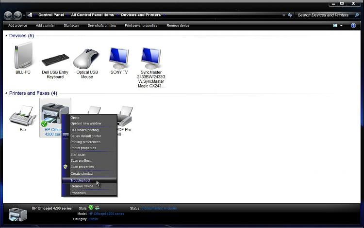This screenshot has height=228, width=364.
Task: Click the change view icon
Action: click(335, 26)
